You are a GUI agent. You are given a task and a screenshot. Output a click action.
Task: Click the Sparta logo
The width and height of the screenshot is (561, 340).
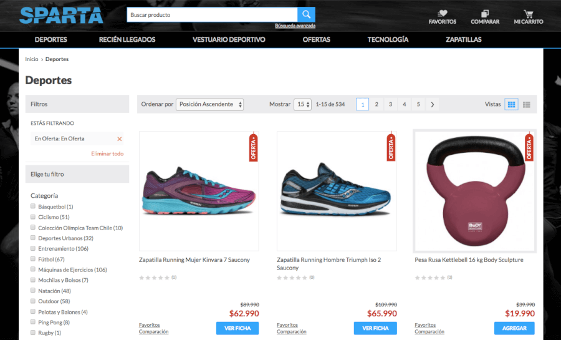point(61,16)
